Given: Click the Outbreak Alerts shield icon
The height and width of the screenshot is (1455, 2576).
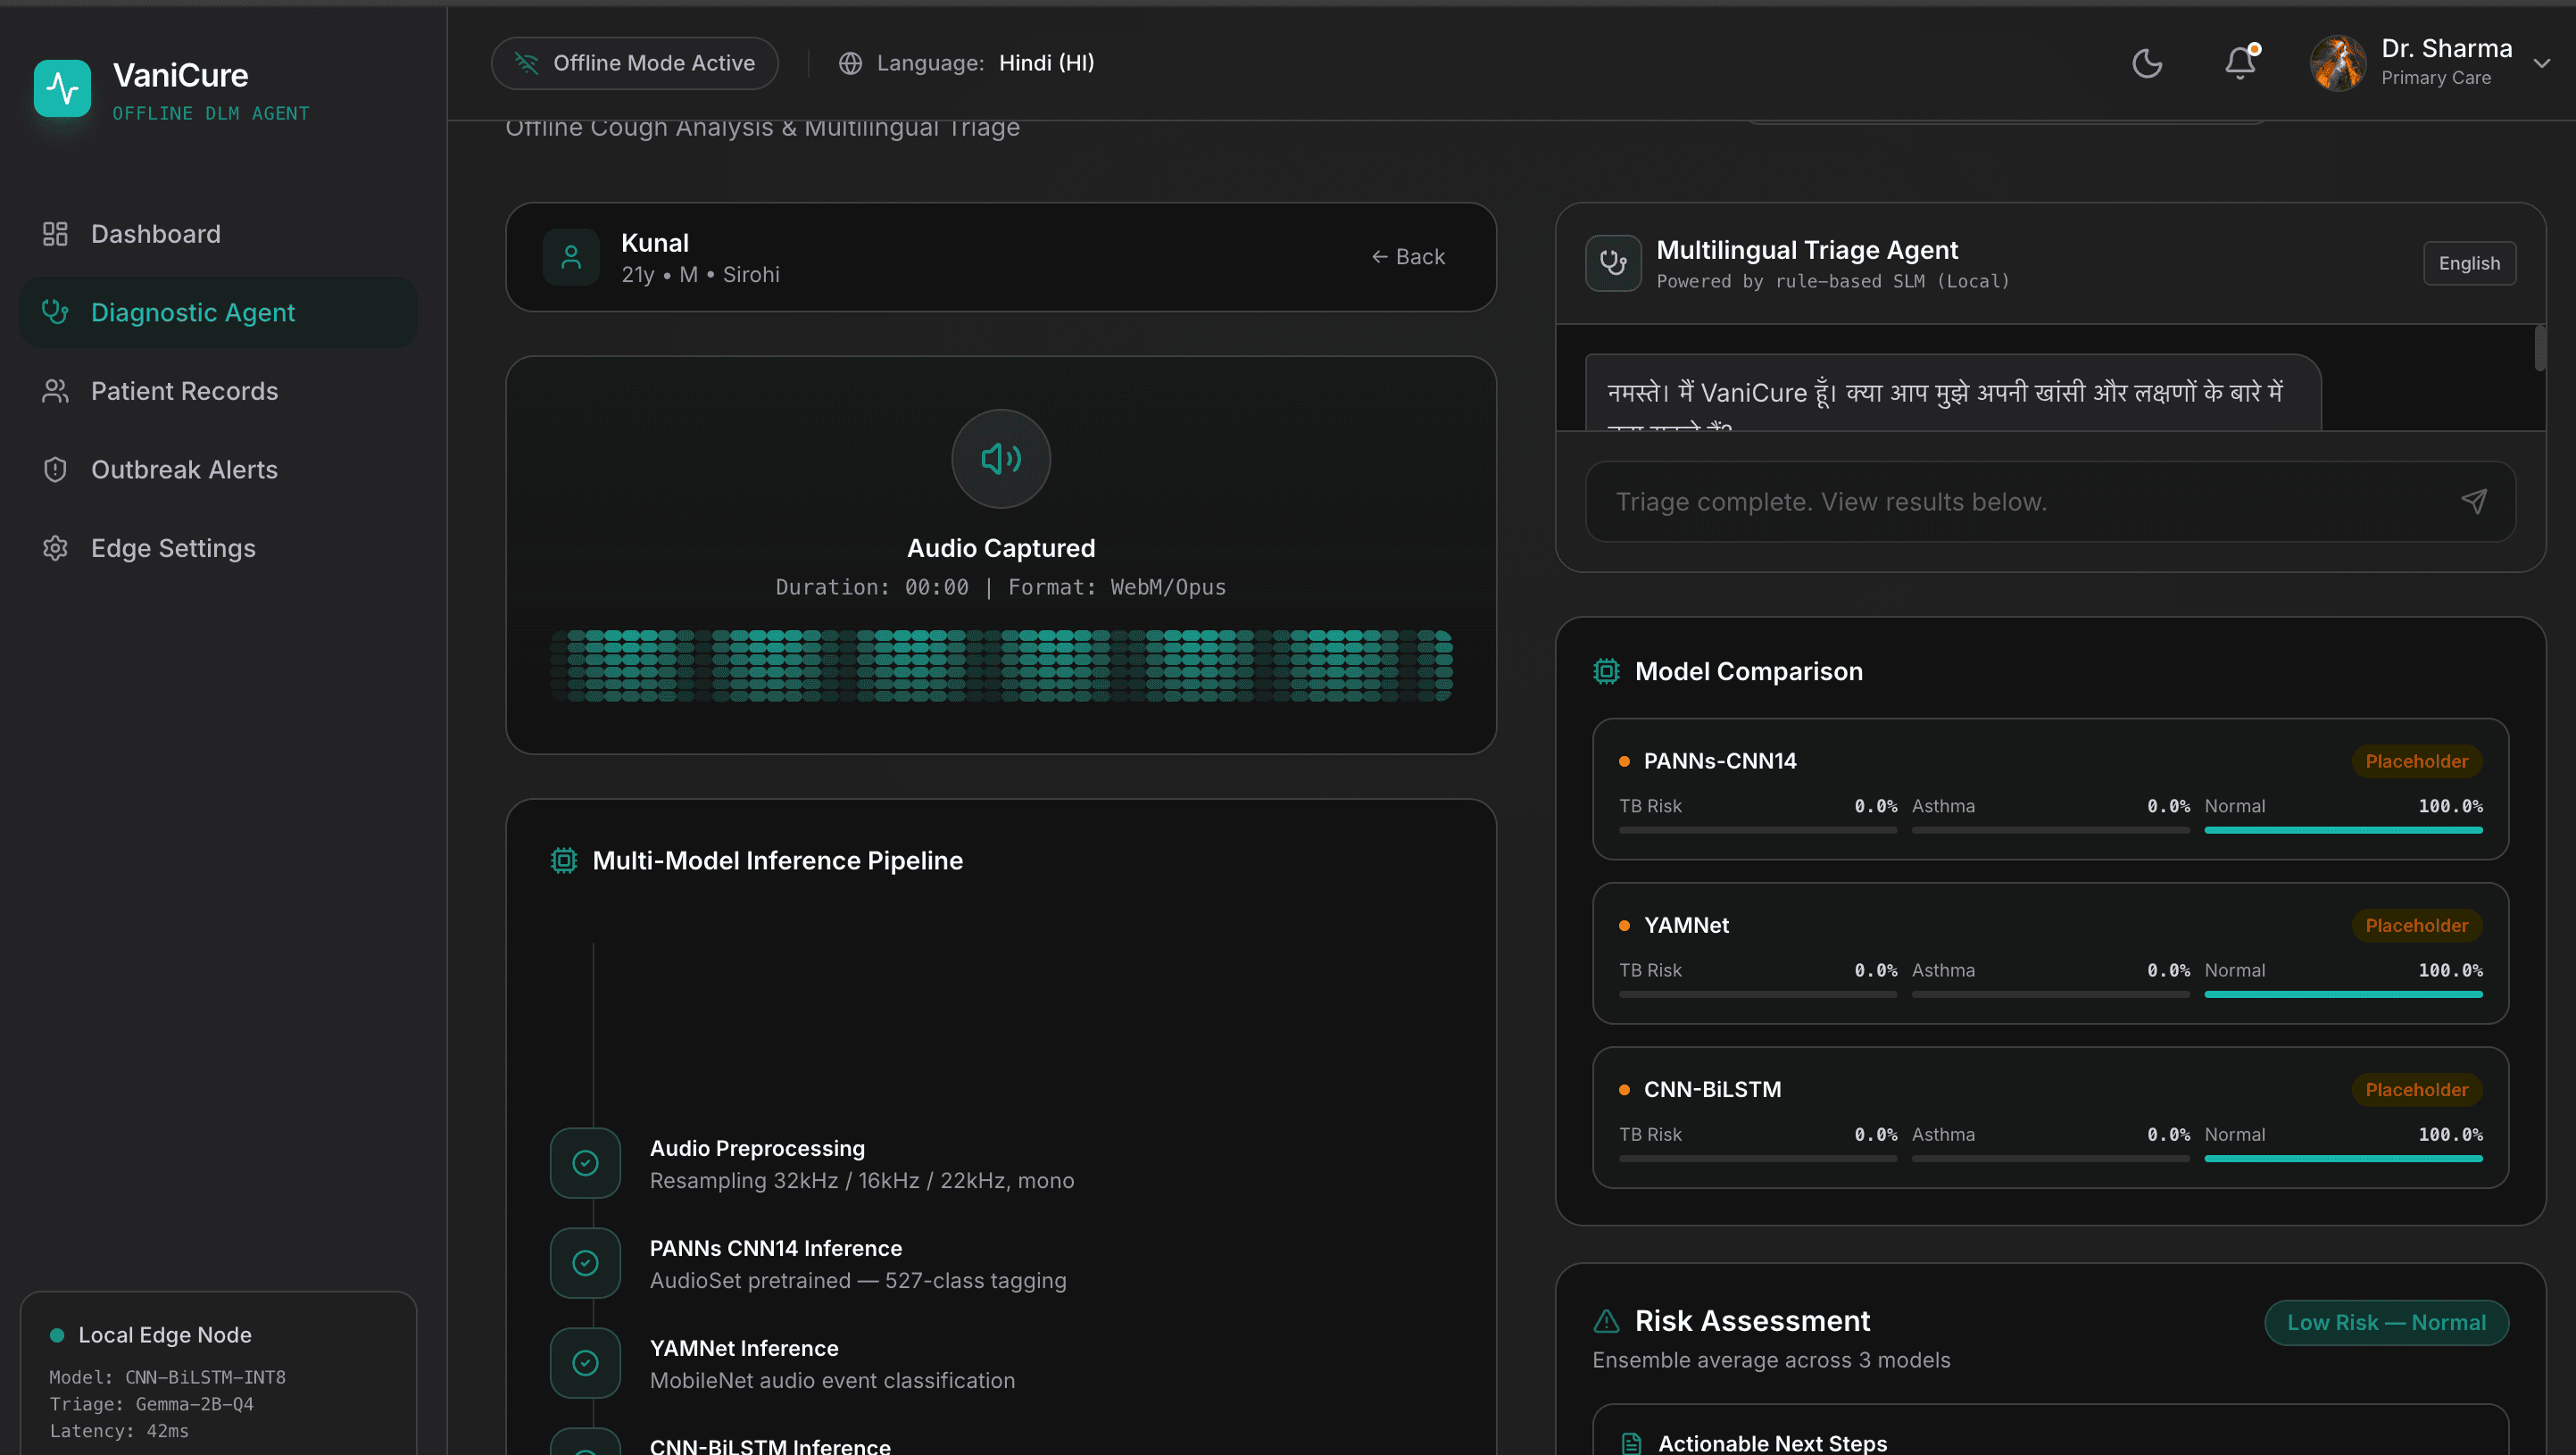Looking at the screenshot, I should click(x=55, y=470).
